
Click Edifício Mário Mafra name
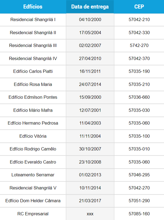pyautogui.click(x=33, y=110)
